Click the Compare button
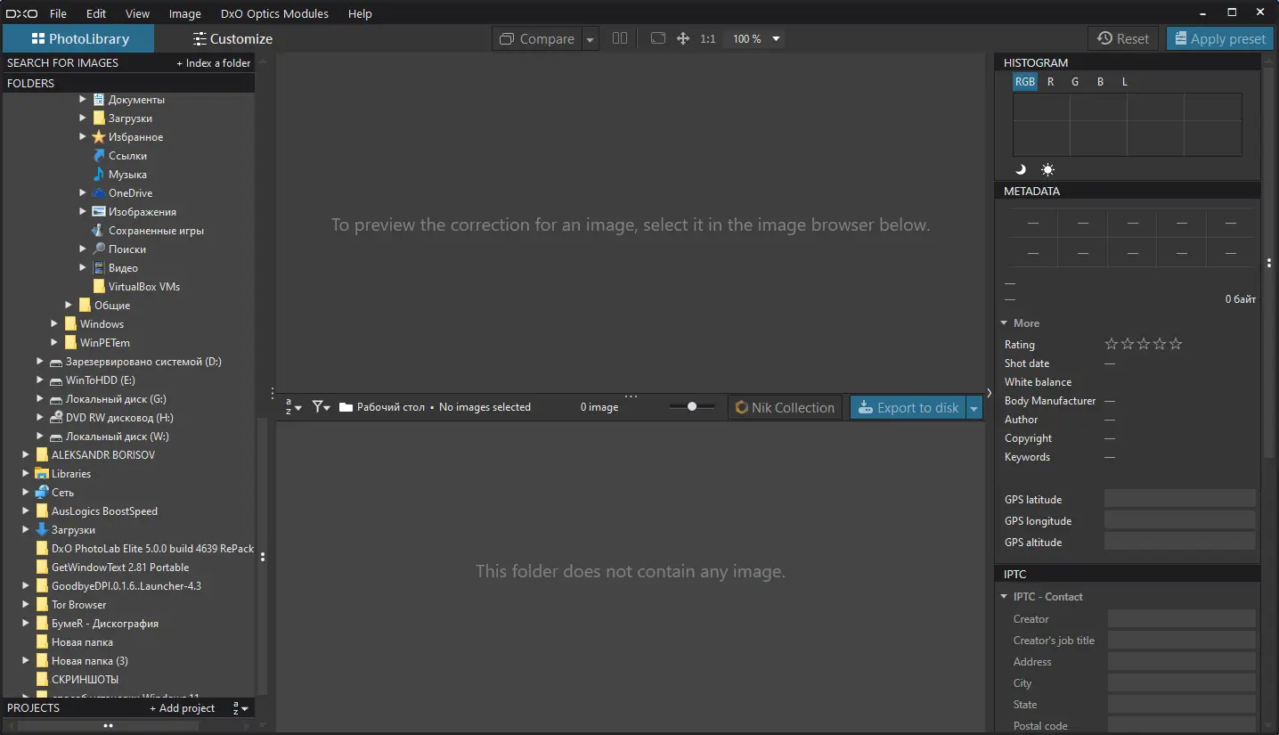 click(x=537, y=39)
